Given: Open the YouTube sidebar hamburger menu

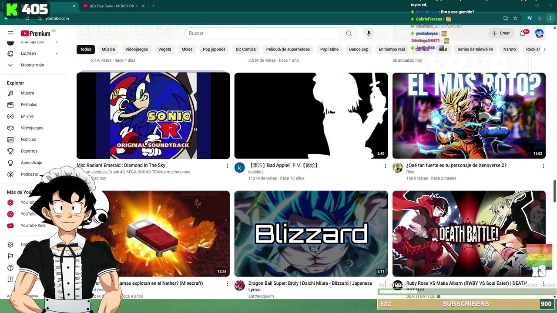Looking at the screenshot, I should tap(10, 33).
